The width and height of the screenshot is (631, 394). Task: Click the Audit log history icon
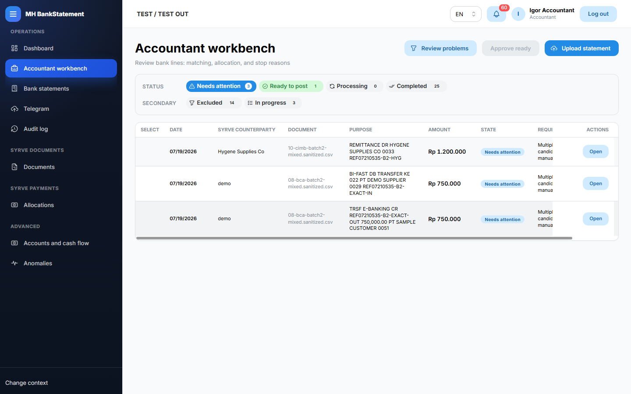(14, 129)
